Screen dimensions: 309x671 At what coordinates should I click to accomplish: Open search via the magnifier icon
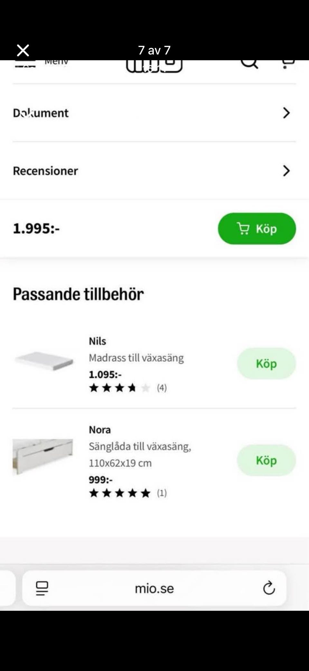[x=249, y=63]
